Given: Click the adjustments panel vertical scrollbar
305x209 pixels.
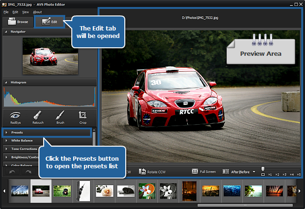Looking at the screenshot, I should 94,139.
